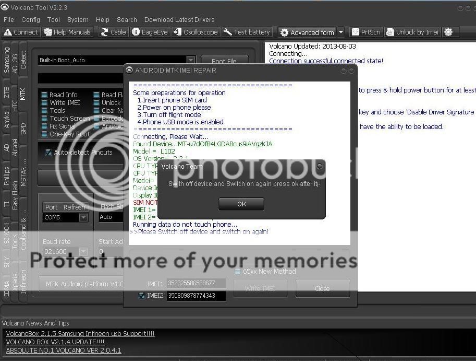The height and width of the screenshot is (361, 476).
Task: Expand the Advanced form dropdown arrow
Action: [x=341, y=32]
